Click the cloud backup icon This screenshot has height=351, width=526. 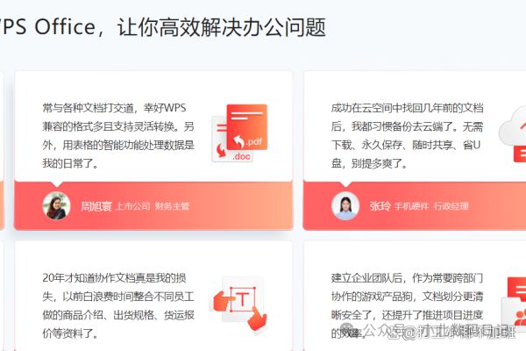pyautogui.click(x=512, y=134)
